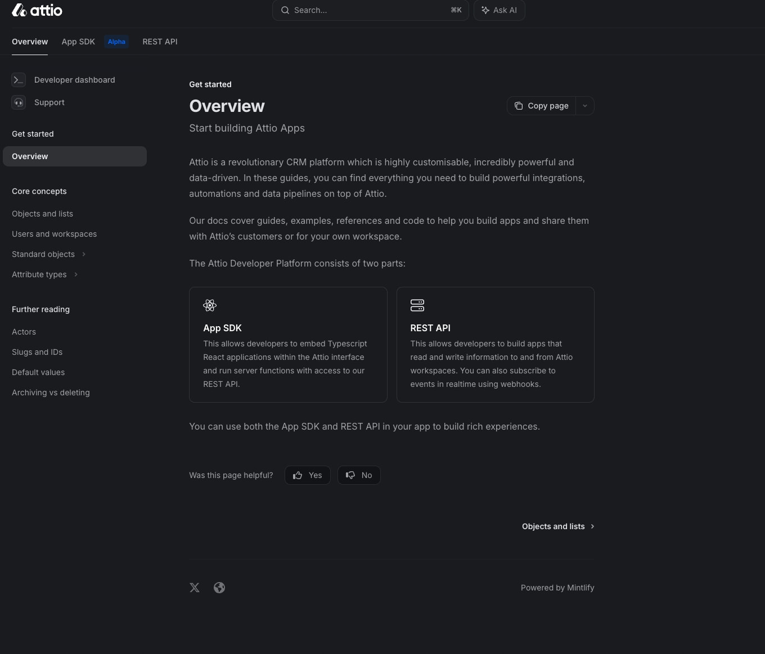Viewport: 765px width, 654px height.
Task: Open Archiving vs deleting page
Action: point(51,393)
